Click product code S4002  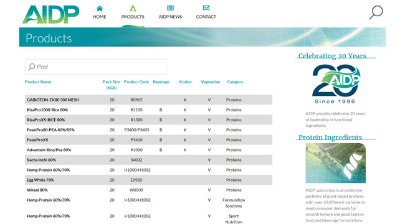[x=136, y=160]
